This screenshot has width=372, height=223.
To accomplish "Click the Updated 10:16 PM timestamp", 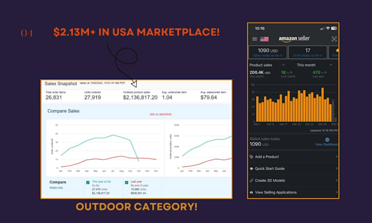I will coord(324,131).
